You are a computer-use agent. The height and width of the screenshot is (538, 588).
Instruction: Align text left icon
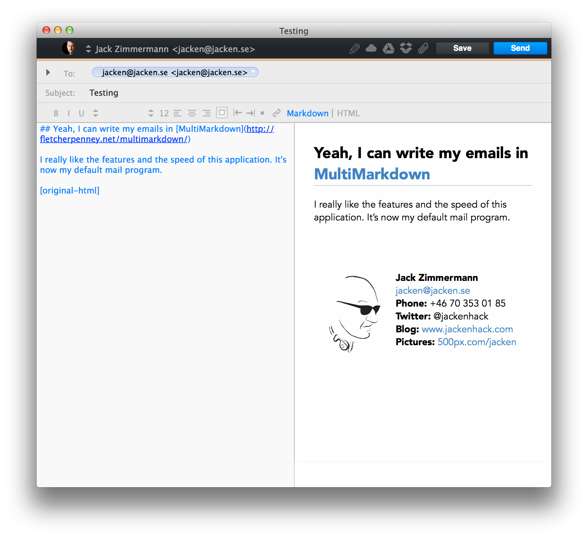tap(178, 113)
